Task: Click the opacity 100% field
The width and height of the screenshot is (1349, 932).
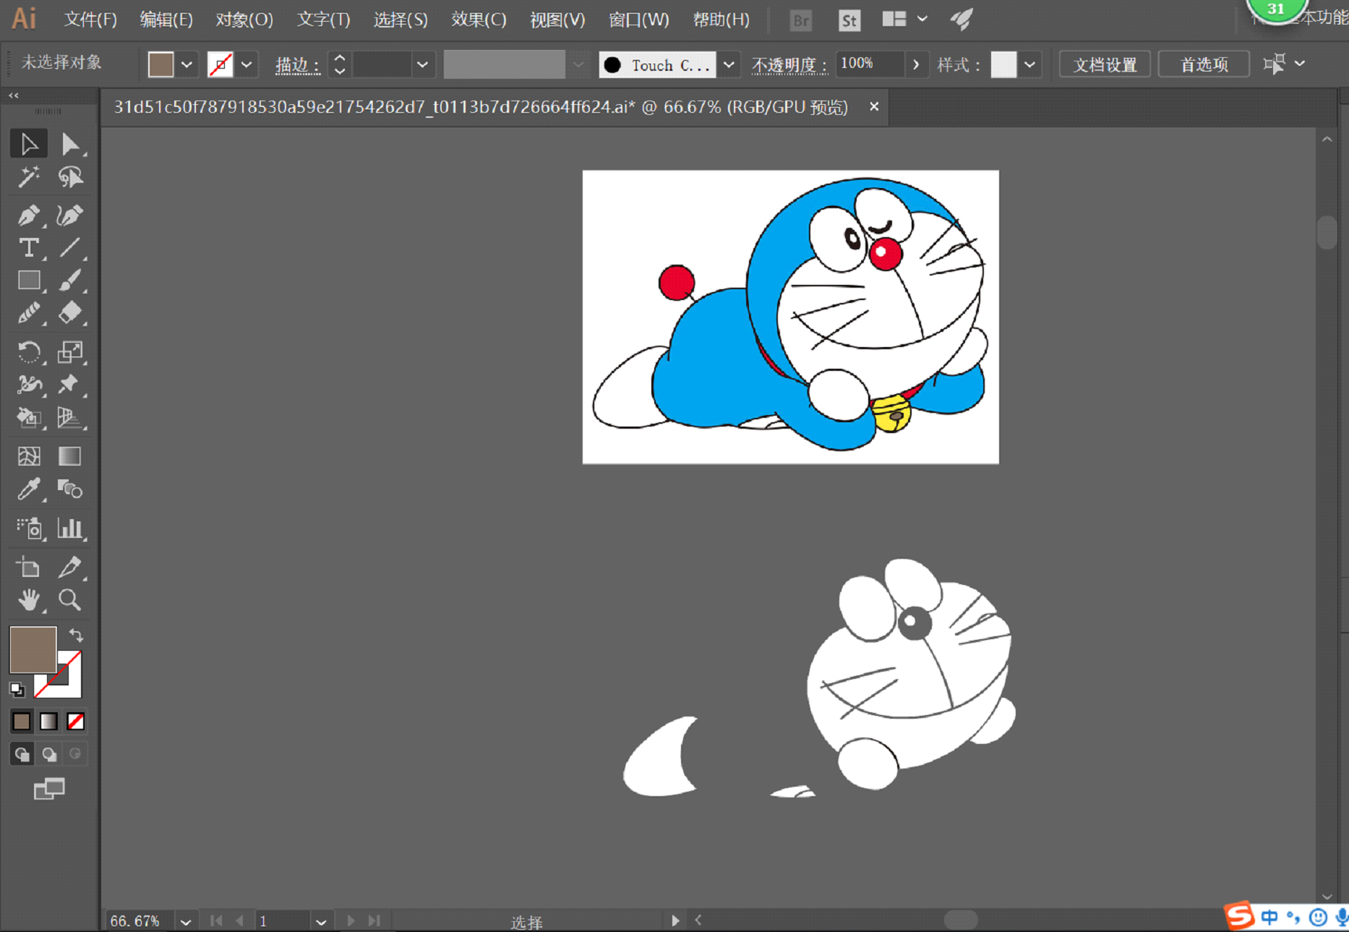Action: tap(870, 64)
